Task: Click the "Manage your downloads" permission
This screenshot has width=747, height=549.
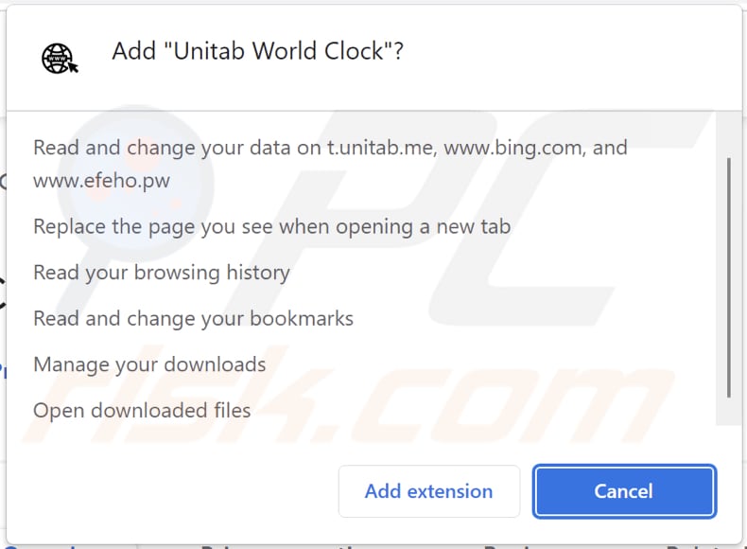Action: click(x=149, y=364)
